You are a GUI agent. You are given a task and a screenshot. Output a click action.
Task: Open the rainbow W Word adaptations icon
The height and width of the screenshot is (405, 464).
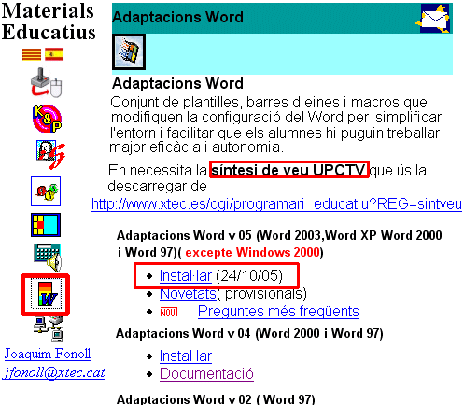pyautogui.click(x=46, y=294)
